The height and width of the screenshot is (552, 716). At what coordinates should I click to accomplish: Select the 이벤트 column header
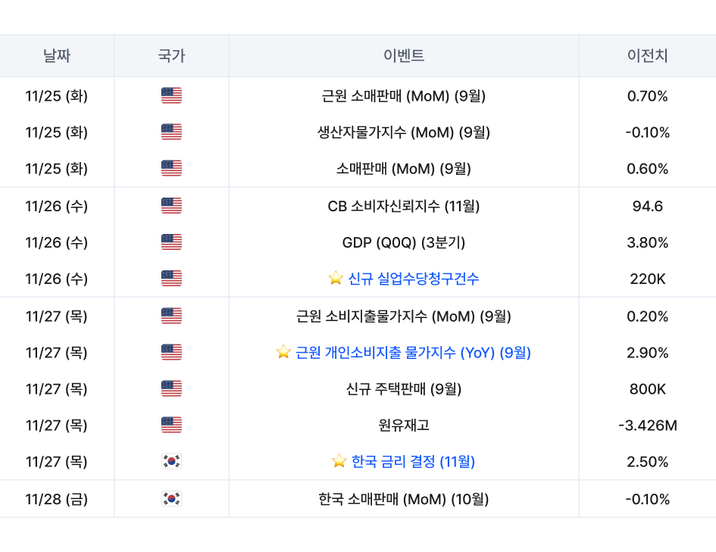pos(404,56)
